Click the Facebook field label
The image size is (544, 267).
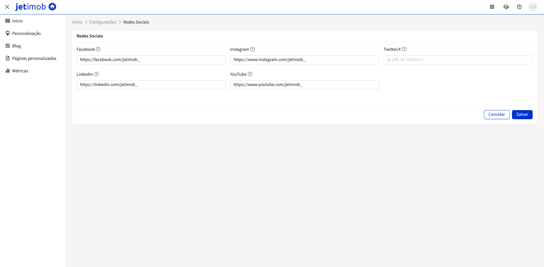pos(86,49)
